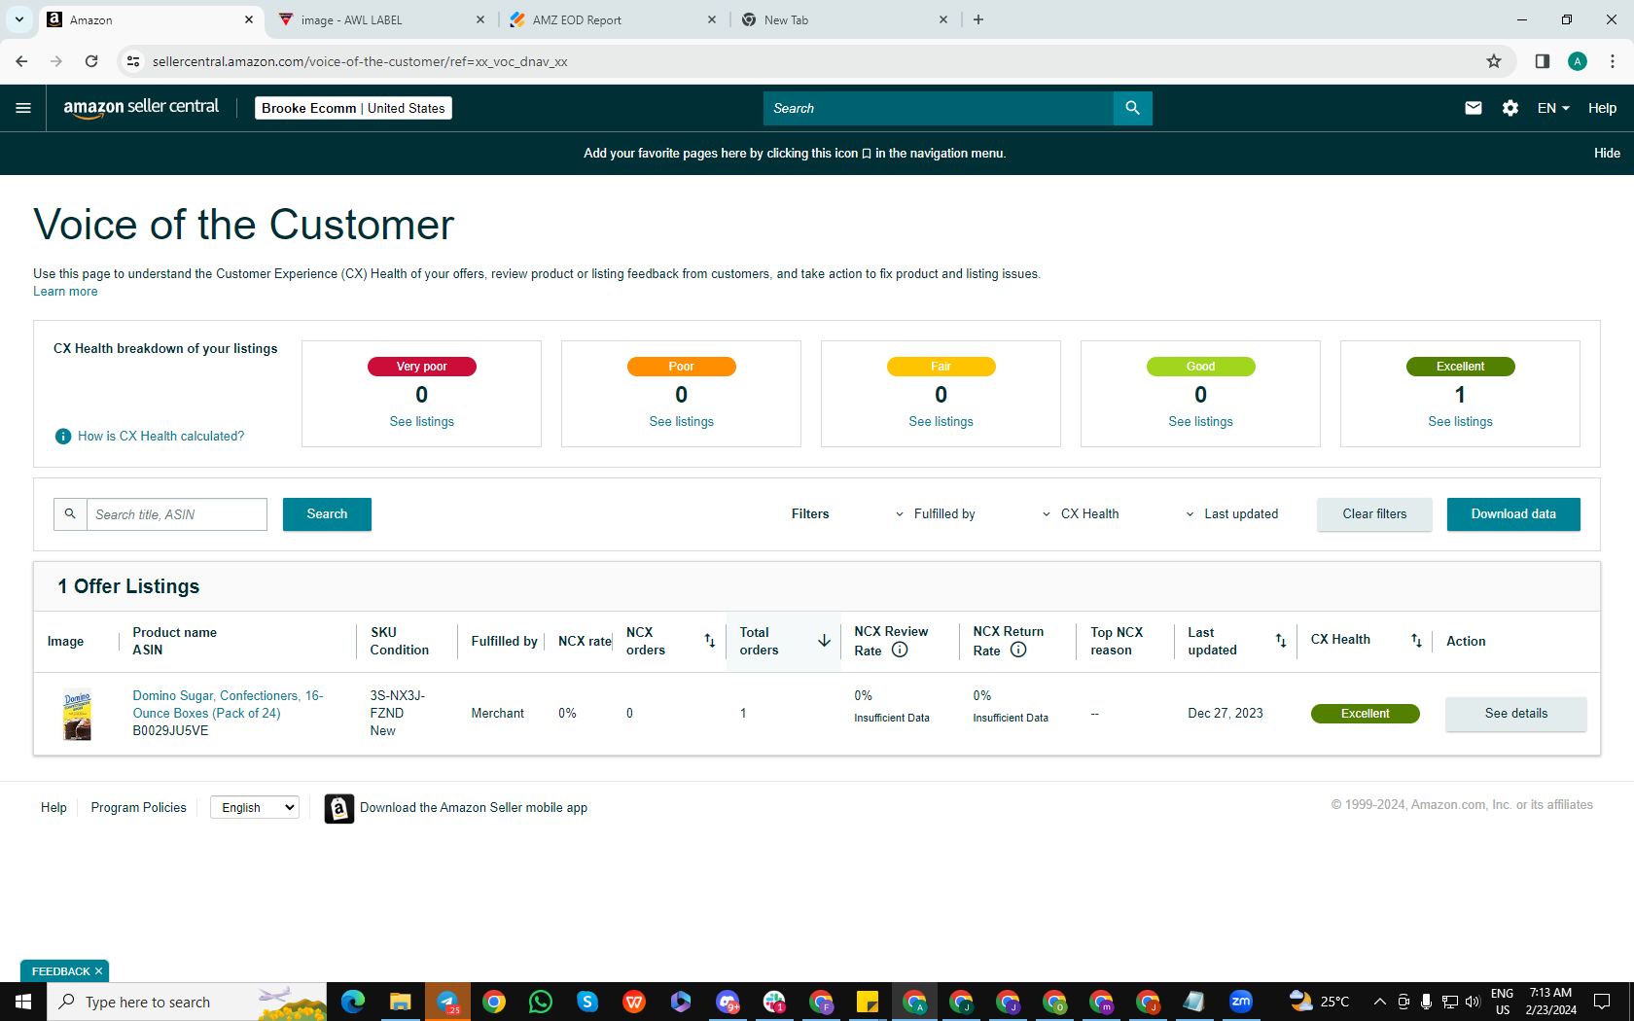This screenshot has width=1634, height=1021.
Task: Open the EN language dropdown
Action: coord(1553,108)
